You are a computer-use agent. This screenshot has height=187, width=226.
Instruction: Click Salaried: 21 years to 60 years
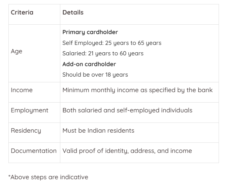coord(103,53)
